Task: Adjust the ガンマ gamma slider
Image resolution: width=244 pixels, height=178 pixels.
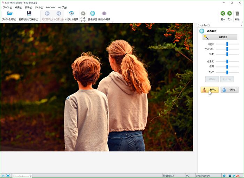Action: pos(227,72)
